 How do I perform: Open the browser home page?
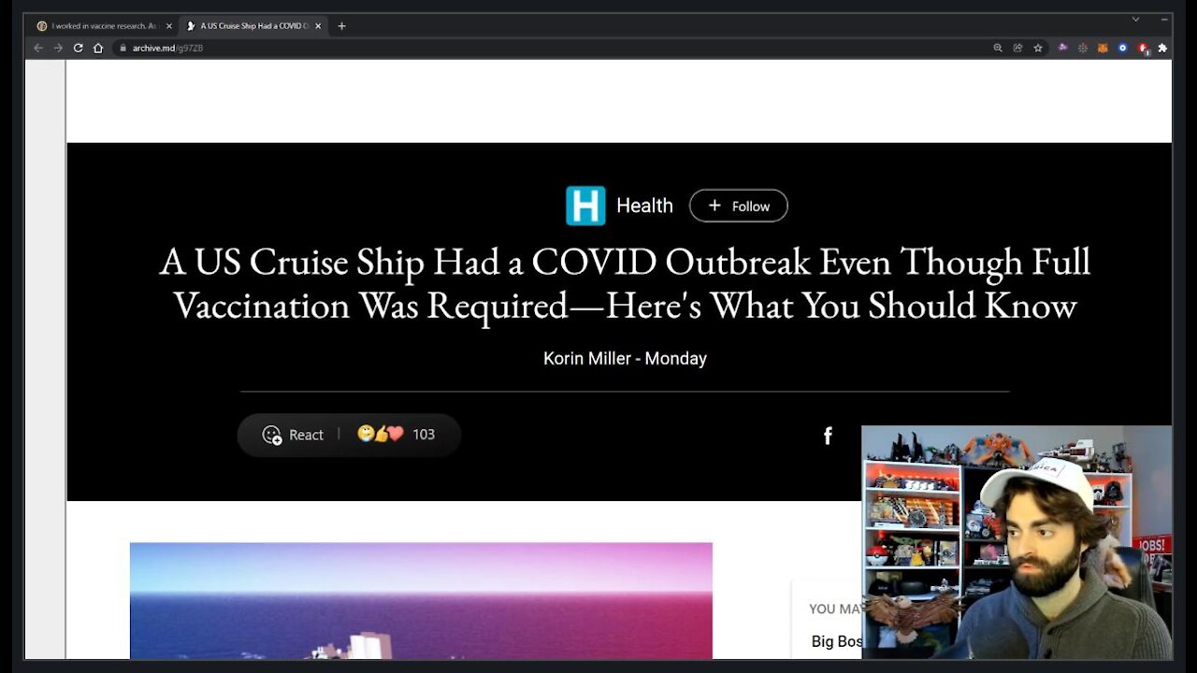click(x=98, y=48)
